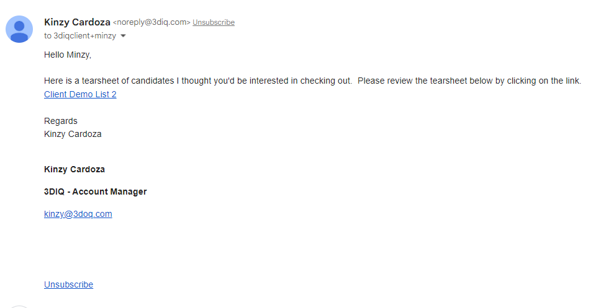591x308 pixels.
Task: Click the sender's blue profile avatar
Action: pyautogui.click(x=19, y=29)
